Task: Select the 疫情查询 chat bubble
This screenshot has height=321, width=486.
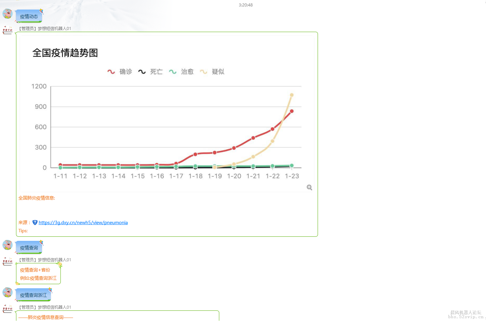Action: click(x=29, y=248)
